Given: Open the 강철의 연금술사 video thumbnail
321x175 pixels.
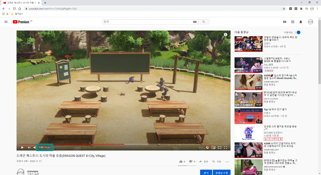Looking at the screenshot, I should point(248,44).
